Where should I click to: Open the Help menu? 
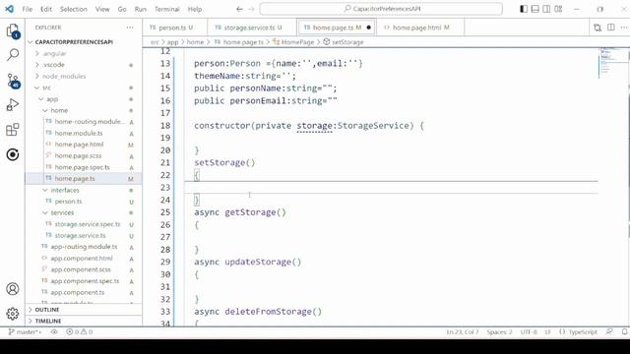point(195,9)
